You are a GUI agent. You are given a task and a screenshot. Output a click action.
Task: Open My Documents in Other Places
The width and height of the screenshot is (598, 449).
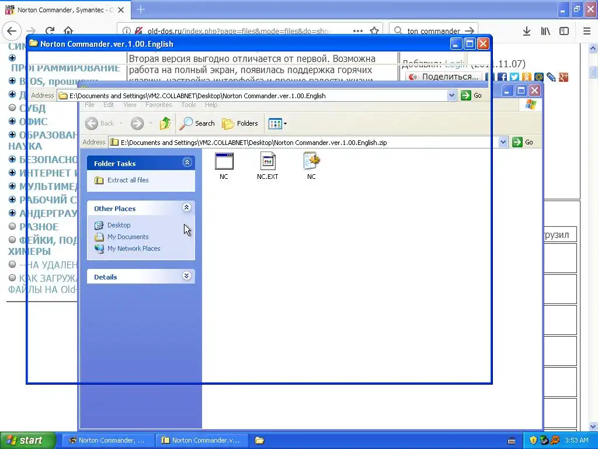tap(128, 237)
